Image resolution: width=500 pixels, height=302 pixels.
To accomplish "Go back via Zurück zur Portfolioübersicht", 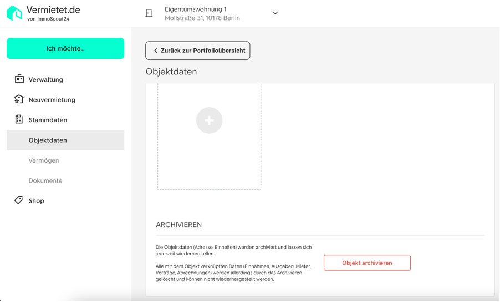I will [198, 51].
